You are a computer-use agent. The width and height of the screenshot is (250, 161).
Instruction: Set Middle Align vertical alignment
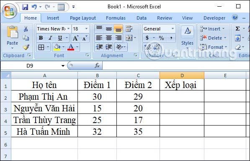click(x=109, y=29)
